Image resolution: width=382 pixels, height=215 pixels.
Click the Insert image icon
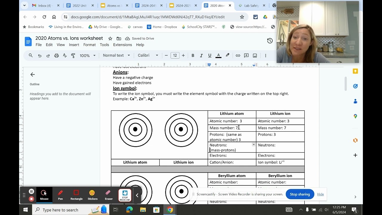[255, 56]
